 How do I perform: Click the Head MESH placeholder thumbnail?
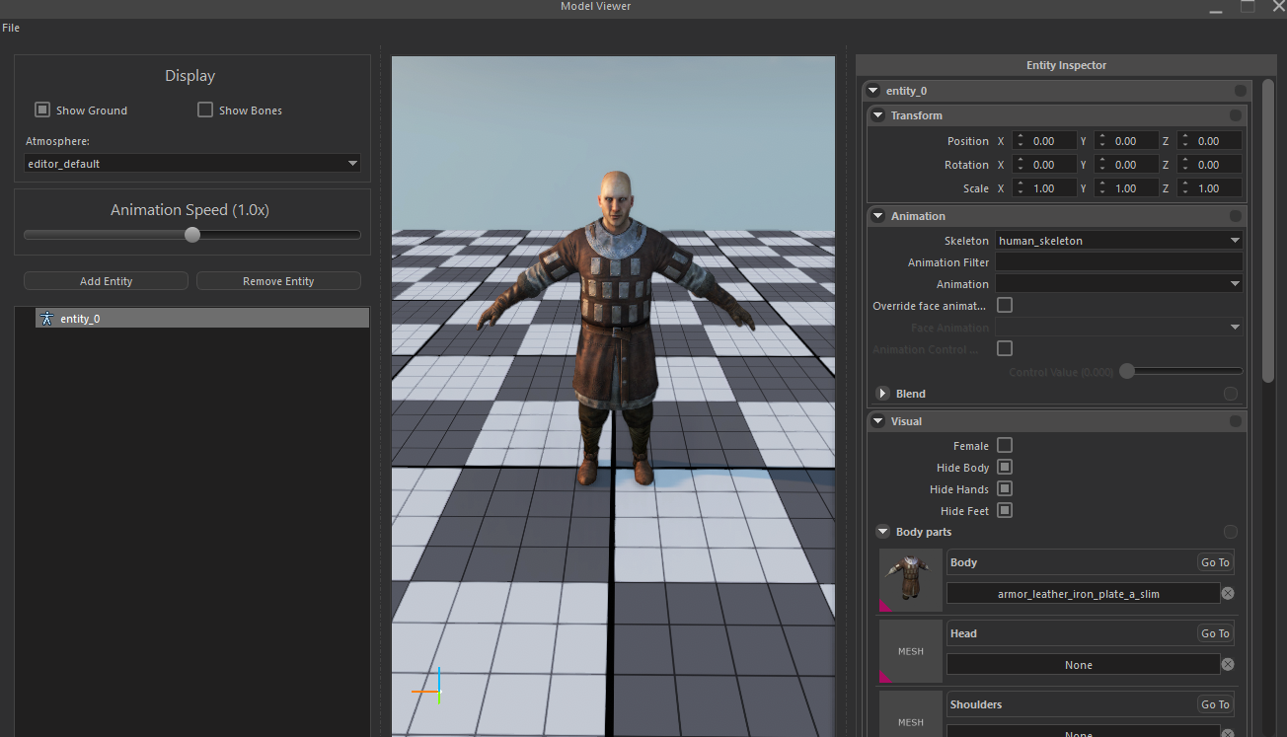pos(910,651)
